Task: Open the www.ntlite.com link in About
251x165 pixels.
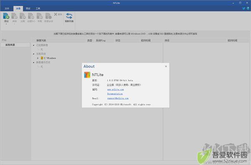Action: (115, 89)
